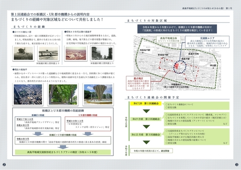The height and width of the screenshot is (170, 241).
Task: Click the page 3 number circle
Action: 237,165
